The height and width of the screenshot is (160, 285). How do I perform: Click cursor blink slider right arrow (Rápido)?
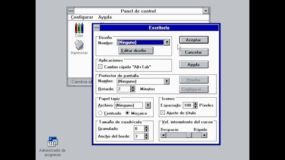tap(204, 135)
